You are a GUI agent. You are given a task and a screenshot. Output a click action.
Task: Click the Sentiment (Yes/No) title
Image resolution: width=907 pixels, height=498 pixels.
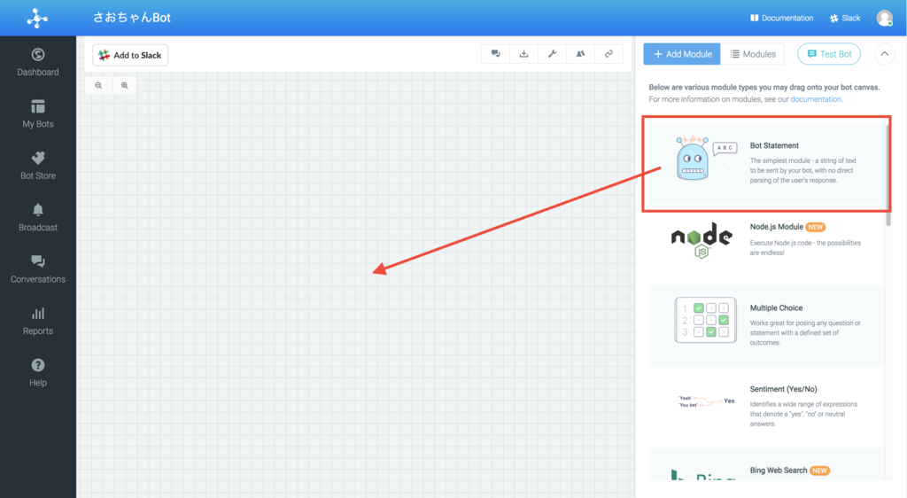783,389
